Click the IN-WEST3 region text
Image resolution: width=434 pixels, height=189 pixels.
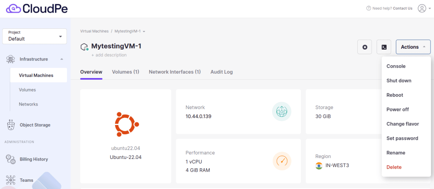pos(337,166)
